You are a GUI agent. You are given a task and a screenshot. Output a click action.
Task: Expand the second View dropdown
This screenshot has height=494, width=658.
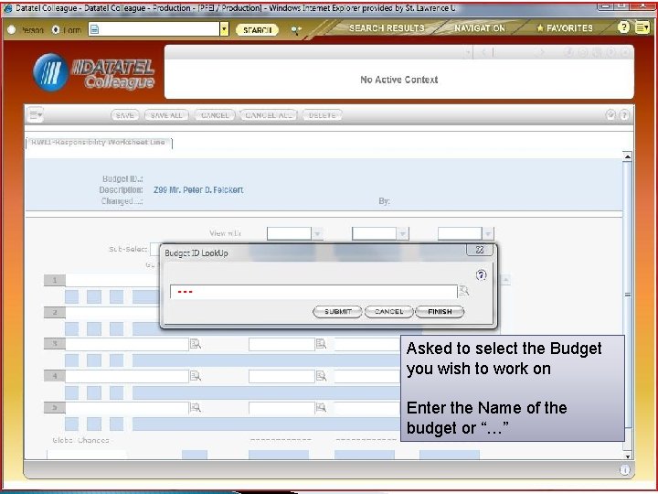pyautogui.click(x=402, y=233)
